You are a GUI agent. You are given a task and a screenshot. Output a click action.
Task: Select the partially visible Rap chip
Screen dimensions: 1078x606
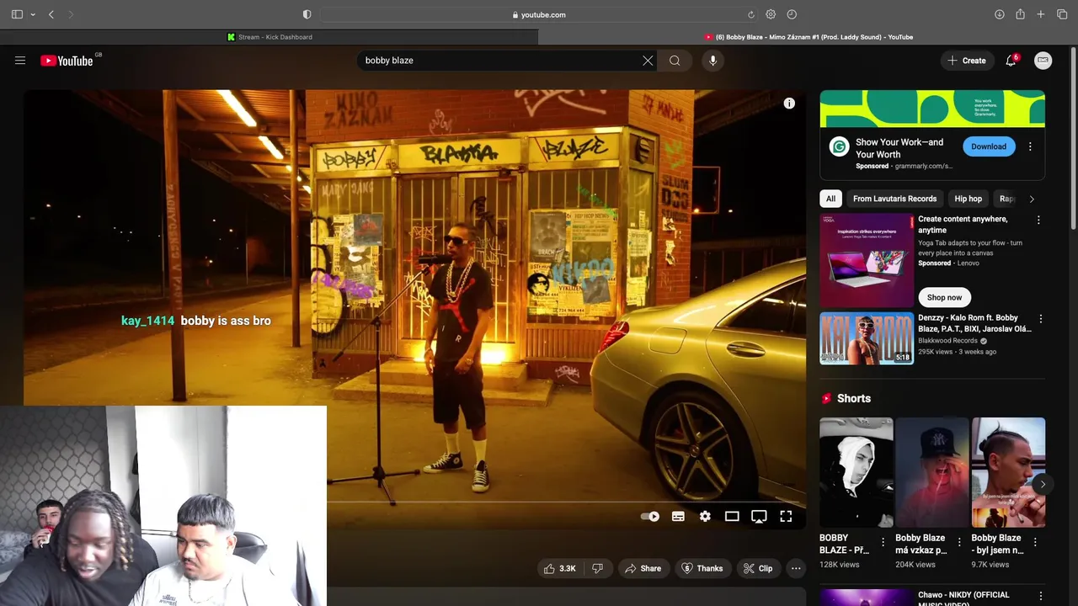tap(1006, 199)
